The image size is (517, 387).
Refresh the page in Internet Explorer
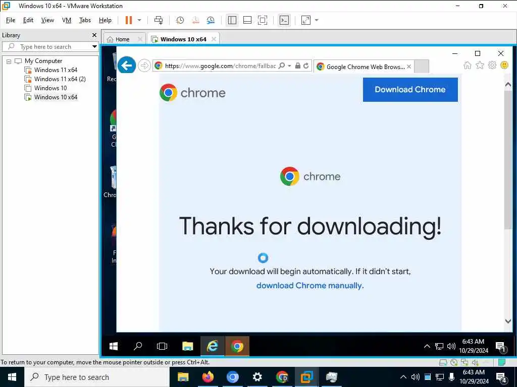[306, 66]
